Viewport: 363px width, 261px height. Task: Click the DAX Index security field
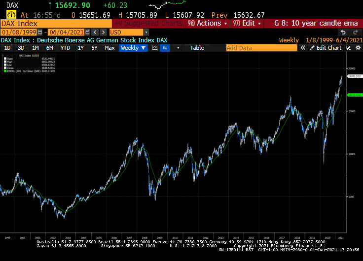pos(56,23)
